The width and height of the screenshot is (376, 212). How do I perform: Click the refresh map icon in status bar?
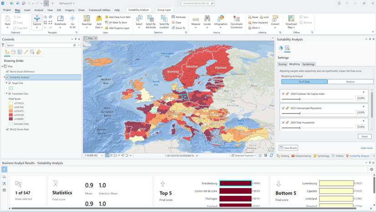pos(271,155)
